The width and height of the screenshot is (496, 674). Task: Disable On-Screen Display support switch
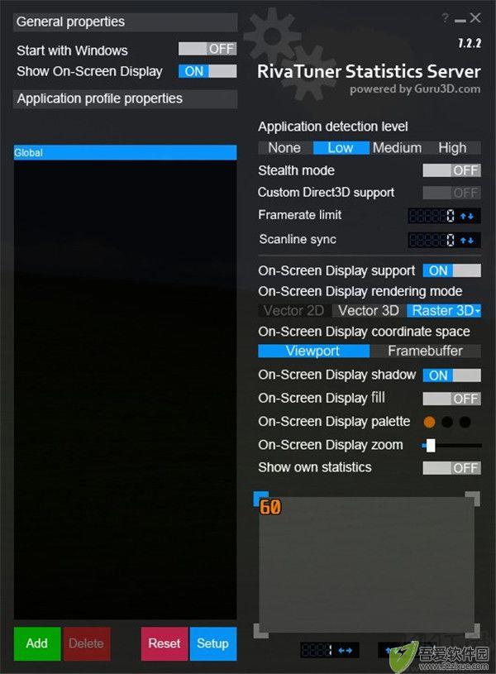(451, 270)
